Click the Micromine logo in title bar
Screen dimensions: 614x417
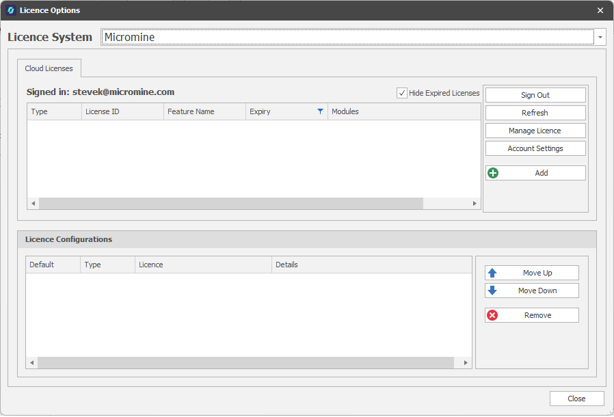pyautogui.click(x=10, y=10)
